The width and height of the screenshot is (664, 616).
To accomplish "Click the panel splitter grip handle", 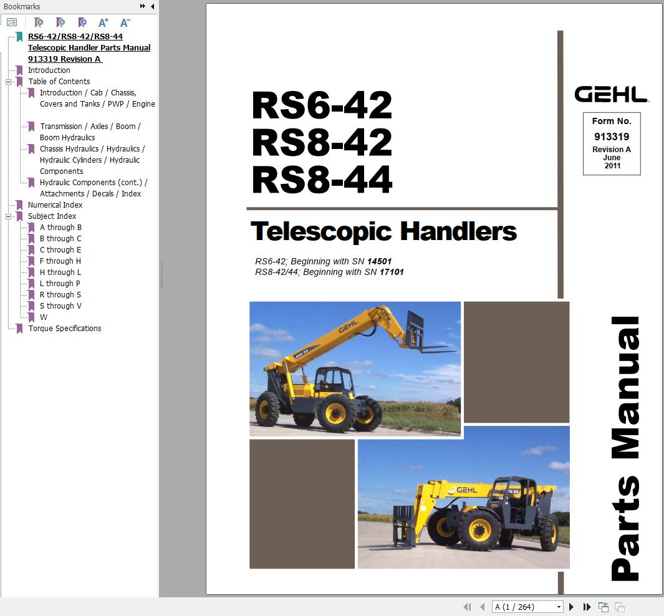I will tap(161, 275).
